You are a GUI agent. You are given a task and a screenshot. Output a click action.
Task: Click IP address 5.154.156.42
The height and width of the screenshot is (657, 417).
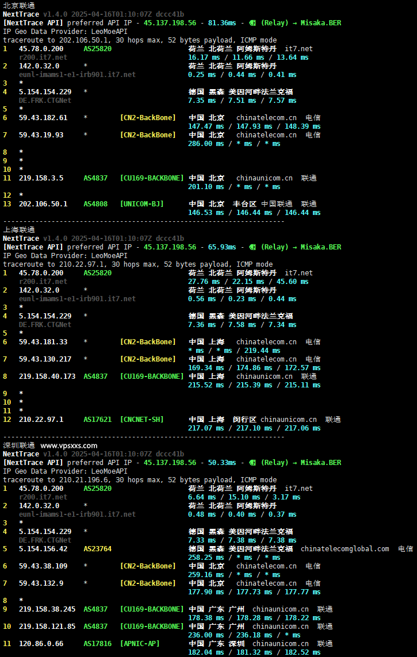coord(43,549)
